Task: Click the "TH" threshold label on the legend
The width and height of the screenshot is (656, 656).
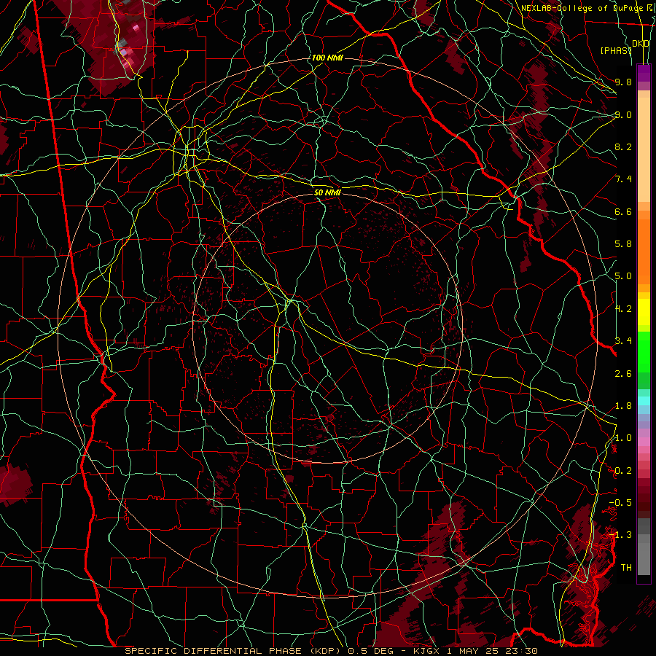Action: point(626,568)
